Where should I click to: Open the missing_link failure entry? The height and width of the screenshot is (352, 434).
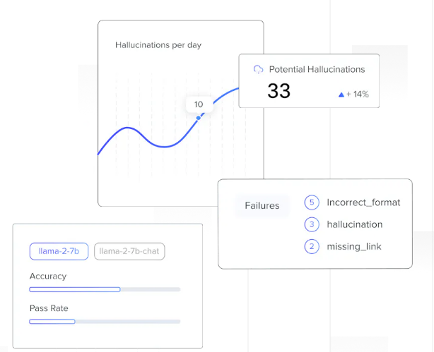355,246
